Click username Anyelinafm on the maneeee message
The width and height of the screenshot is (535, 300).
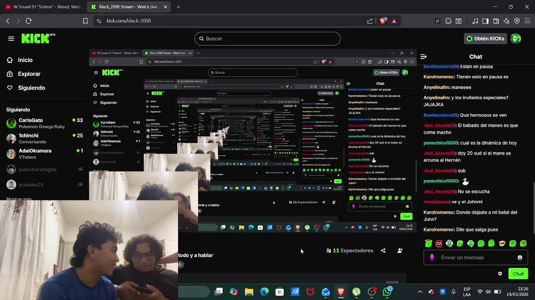pyautogui.click(x=436, y=87)
